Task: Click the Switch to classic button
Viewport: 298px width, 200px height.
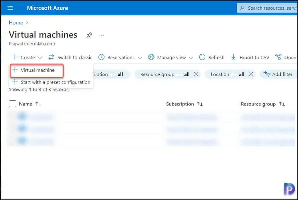Action: point(70,57)
